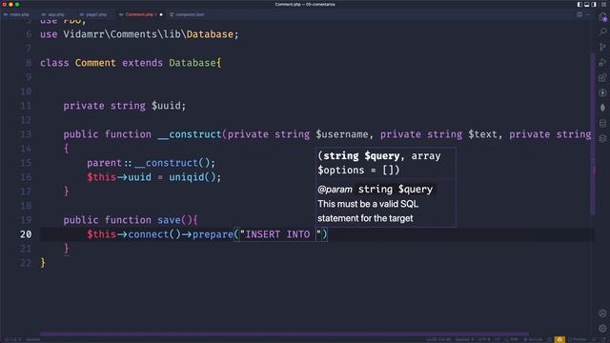Switch to the composer.json tab
The image size is (610, 343).
[x=187, y=14]
